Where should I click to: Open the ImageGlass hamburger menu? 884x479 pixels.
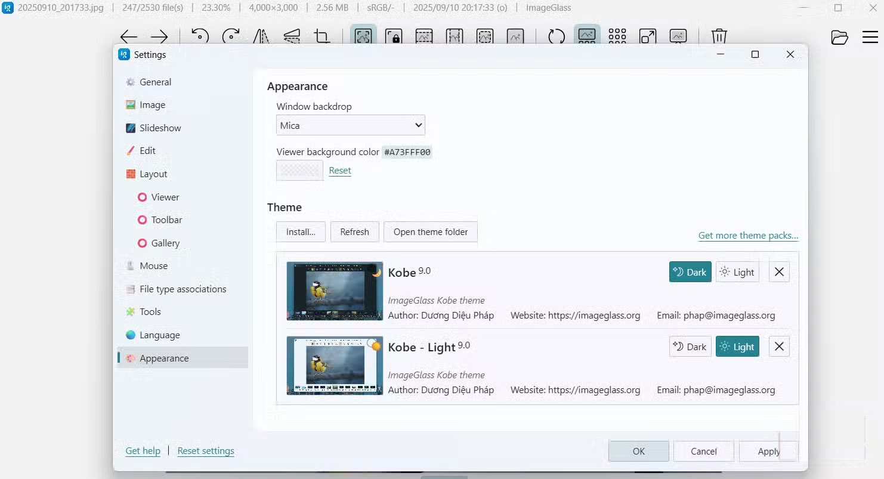pyautogui.click(x=869, y=36)
